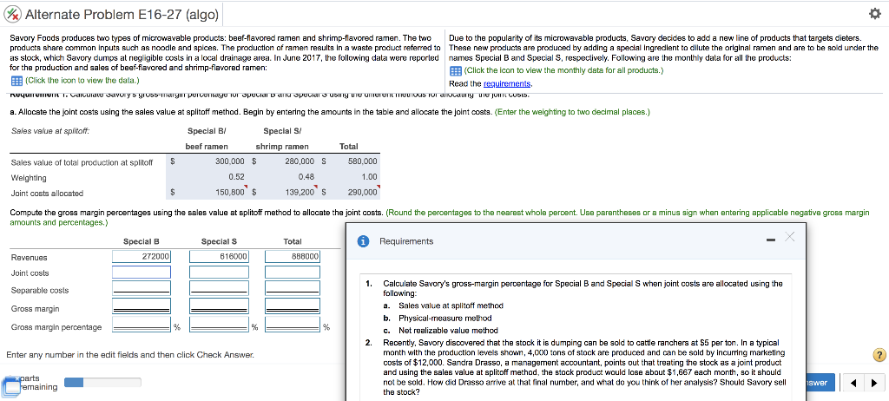Click Total Gross margin percentage field

tap(293, 326)
